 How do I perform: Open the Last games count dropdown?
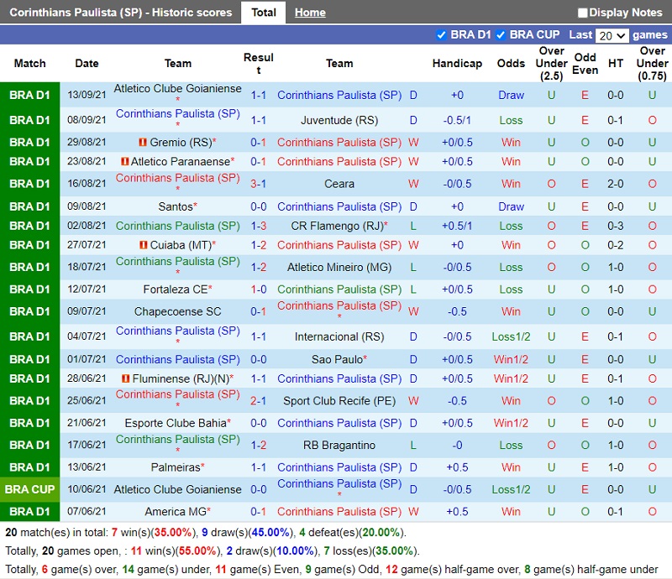coord(611,35)
